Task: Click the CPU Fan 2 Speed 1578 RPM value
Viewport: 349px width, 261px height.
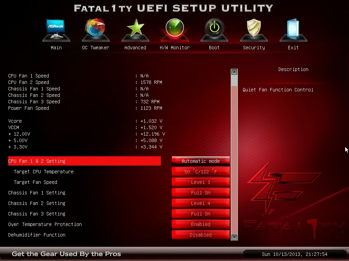Action: (151, 82)
